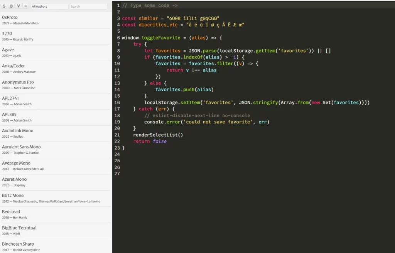Pick Average Mono from the font list

(x=56, y=166)
